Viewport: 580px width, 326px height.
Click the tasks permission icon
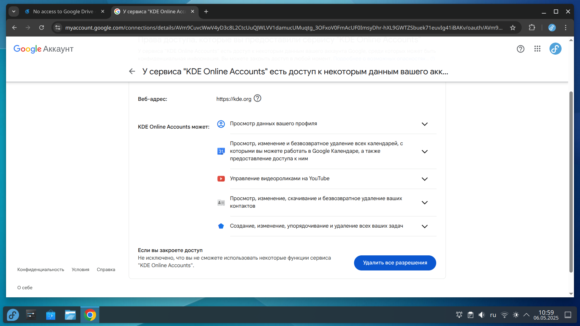[x=221, y=226]
